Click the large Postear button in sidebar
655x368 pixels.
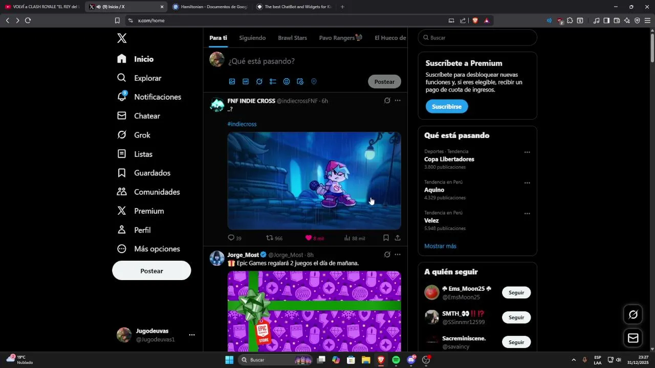click(x=151, y=271)
